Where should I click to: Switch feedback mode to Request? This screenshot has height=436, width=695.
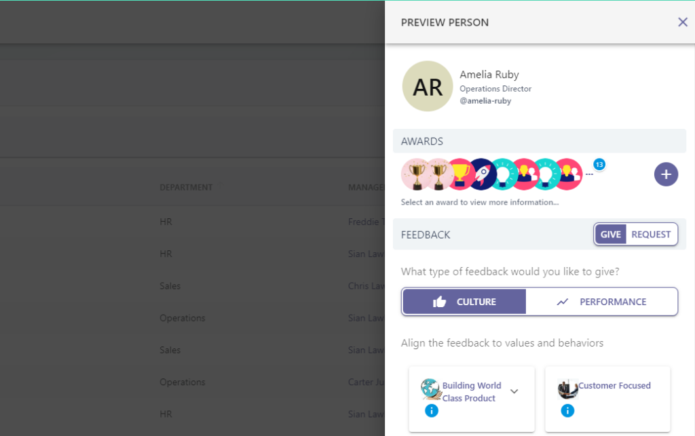651,235
